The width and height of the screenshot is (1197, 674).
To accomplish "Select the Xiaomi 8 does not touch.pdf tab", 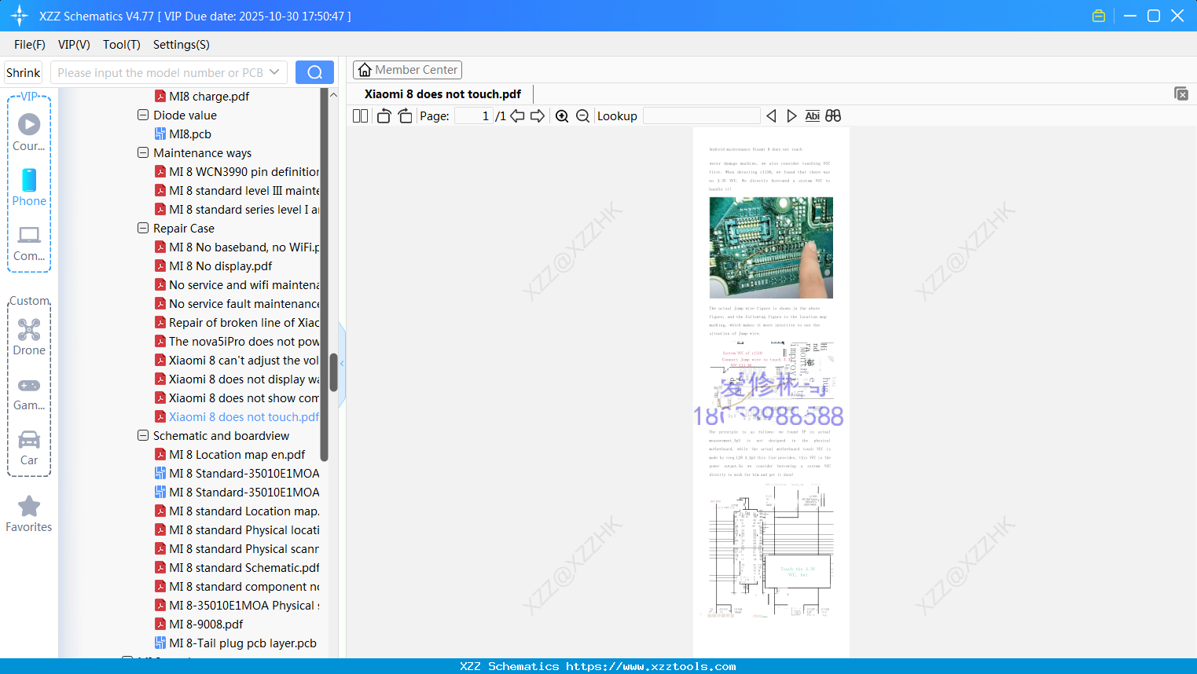I will [x=442, y=94].
